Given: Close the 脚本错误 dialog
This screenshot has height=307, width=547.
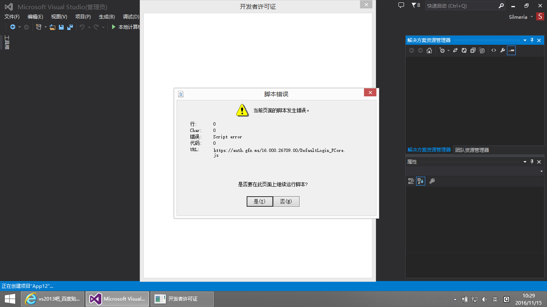Looking at the screenshot, I should coord(370,92).
